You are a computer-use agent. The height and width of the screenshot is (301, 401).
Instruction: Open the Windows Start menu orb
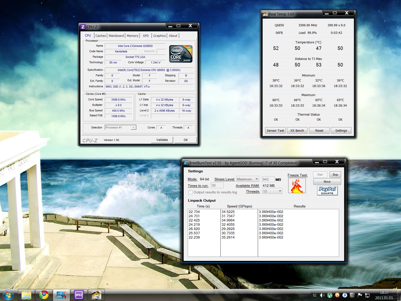8,295
